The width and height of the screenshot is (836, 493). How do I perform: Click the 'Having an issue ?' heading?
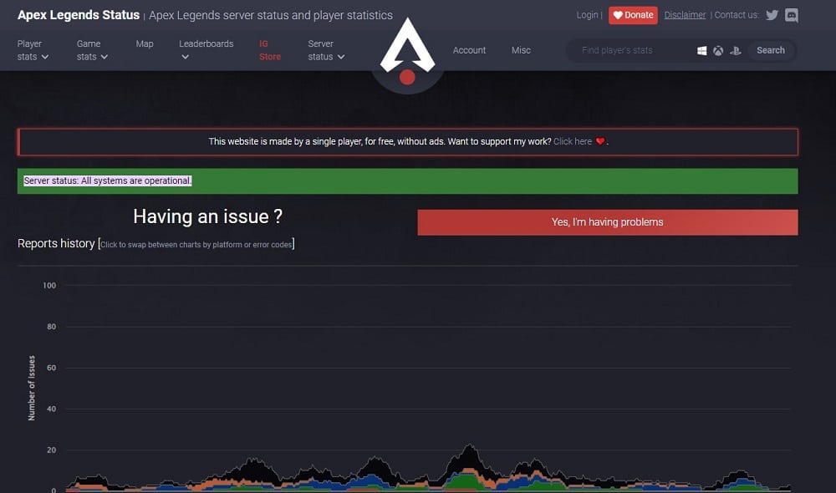click(207, 216)
